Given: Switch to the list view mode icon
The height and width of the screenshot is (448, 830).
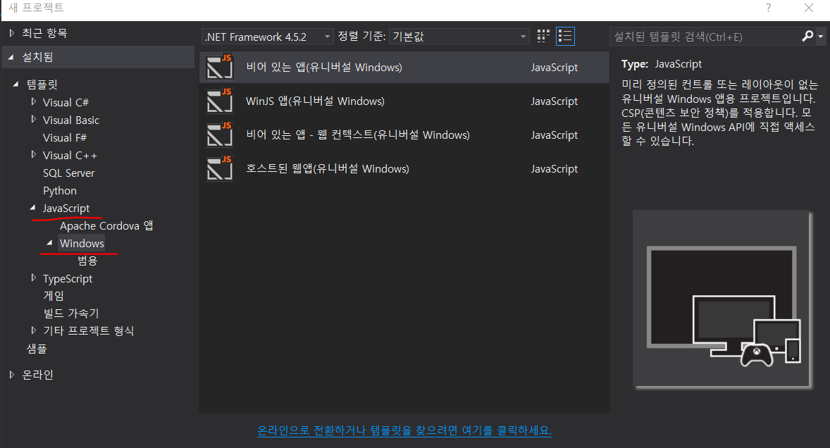Looking at the screenshot, I should pos(564,36).
